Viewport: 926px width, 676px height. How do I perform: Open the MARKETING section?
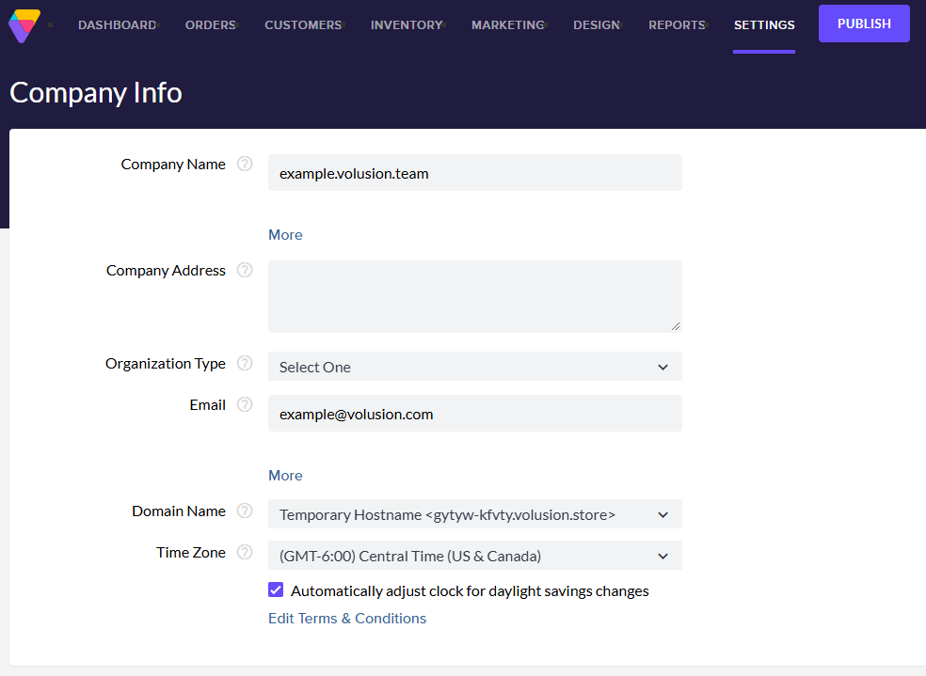(506, 25)
